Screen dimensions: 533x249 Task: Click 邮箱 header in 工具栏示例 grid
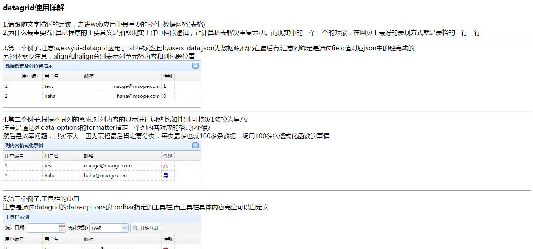(122, 239)
